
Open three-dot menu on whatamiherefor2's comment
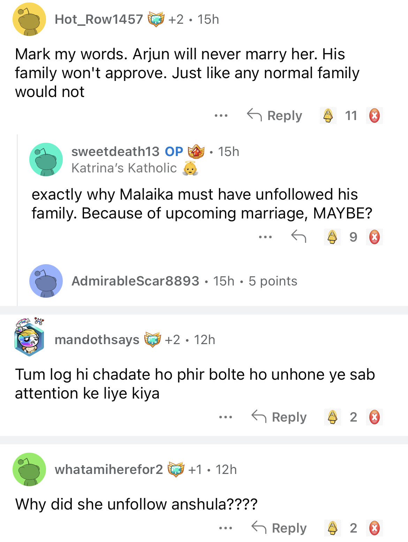pos(226,528)
